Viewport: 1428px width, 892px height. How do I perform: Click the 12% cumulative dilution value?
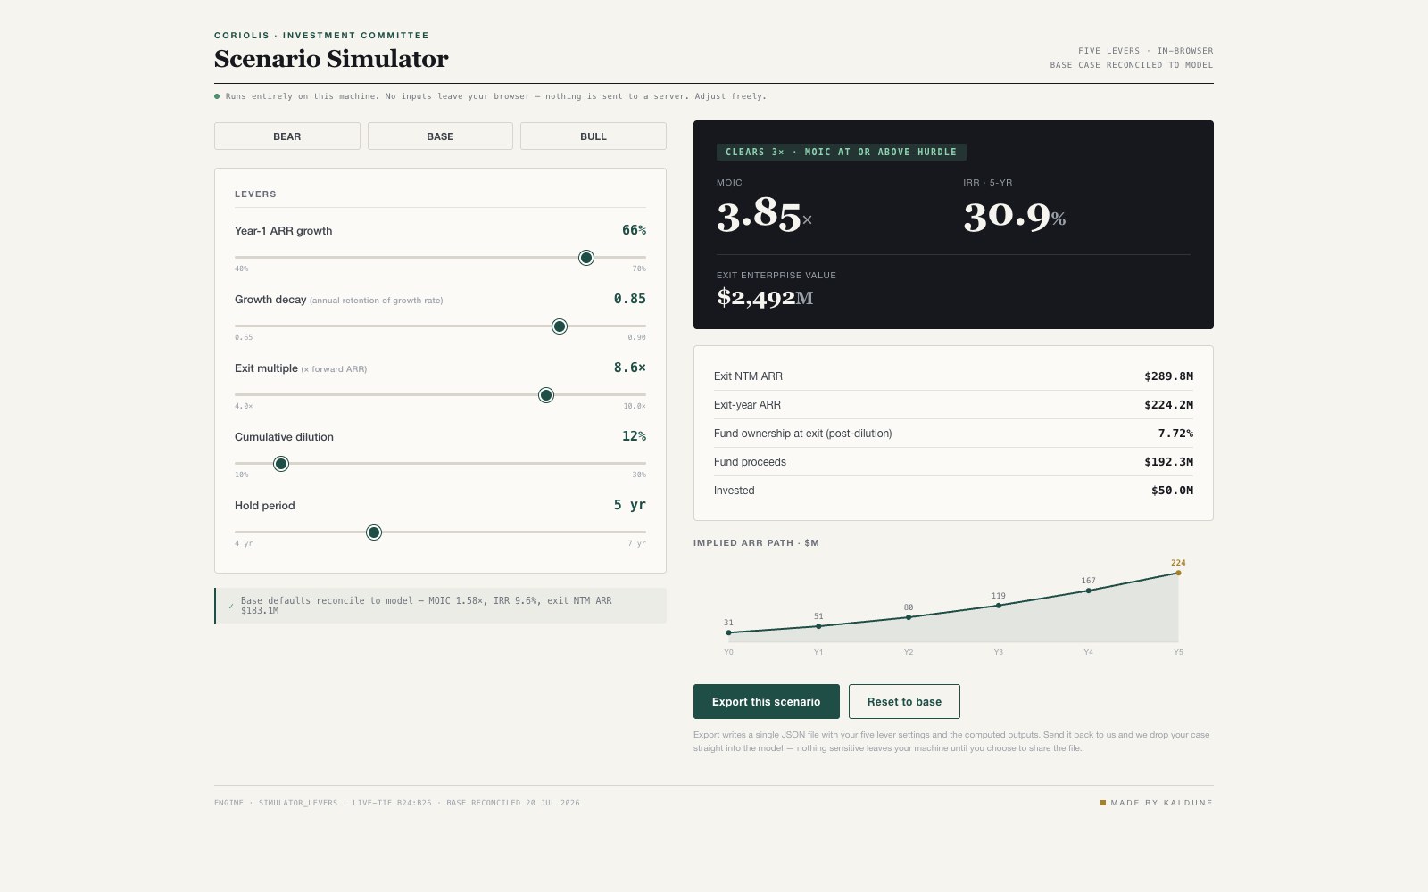coord(634,436)
